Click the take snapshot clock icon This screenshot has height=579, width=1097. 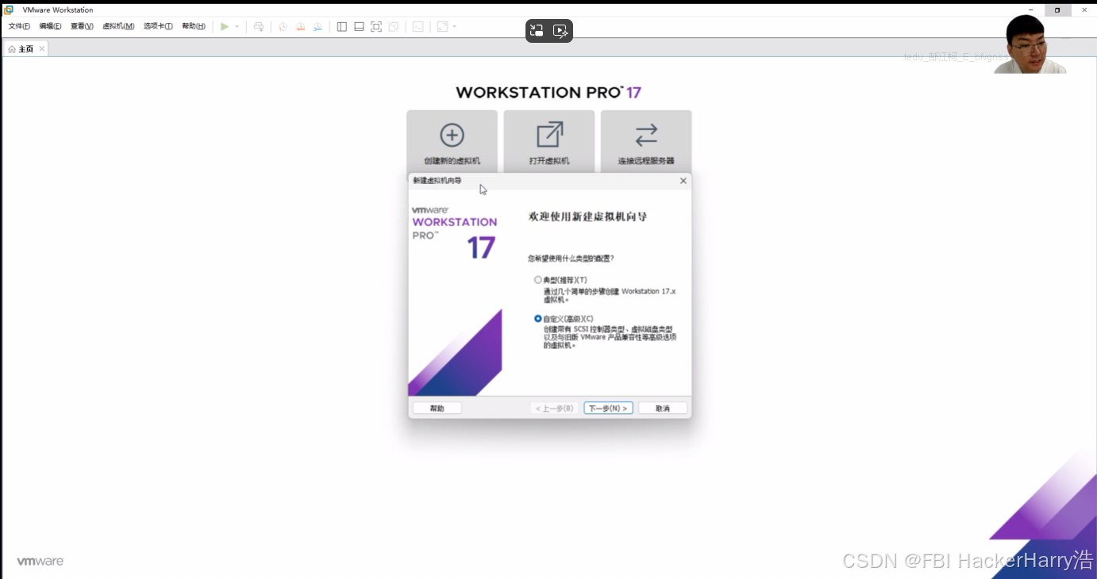[x=283, y=26]
